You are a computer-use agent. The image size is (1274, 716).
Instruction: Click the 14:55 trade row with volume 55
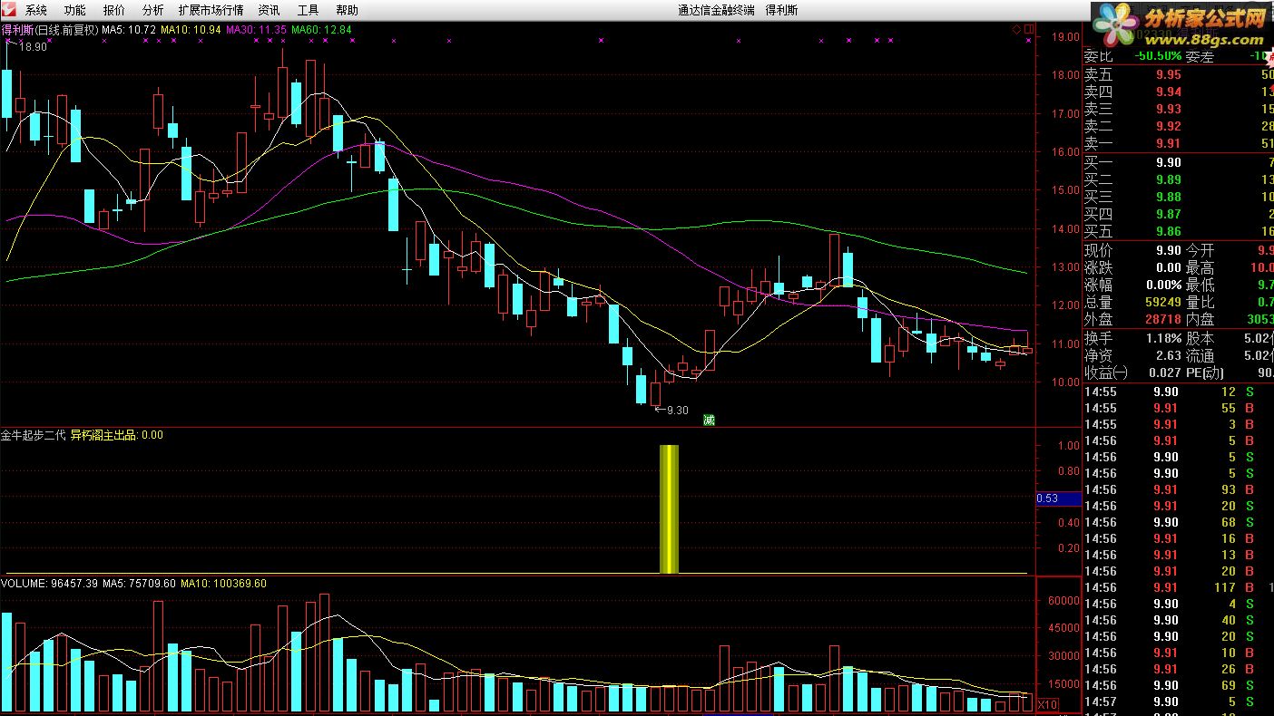[x=1179, y=408]
